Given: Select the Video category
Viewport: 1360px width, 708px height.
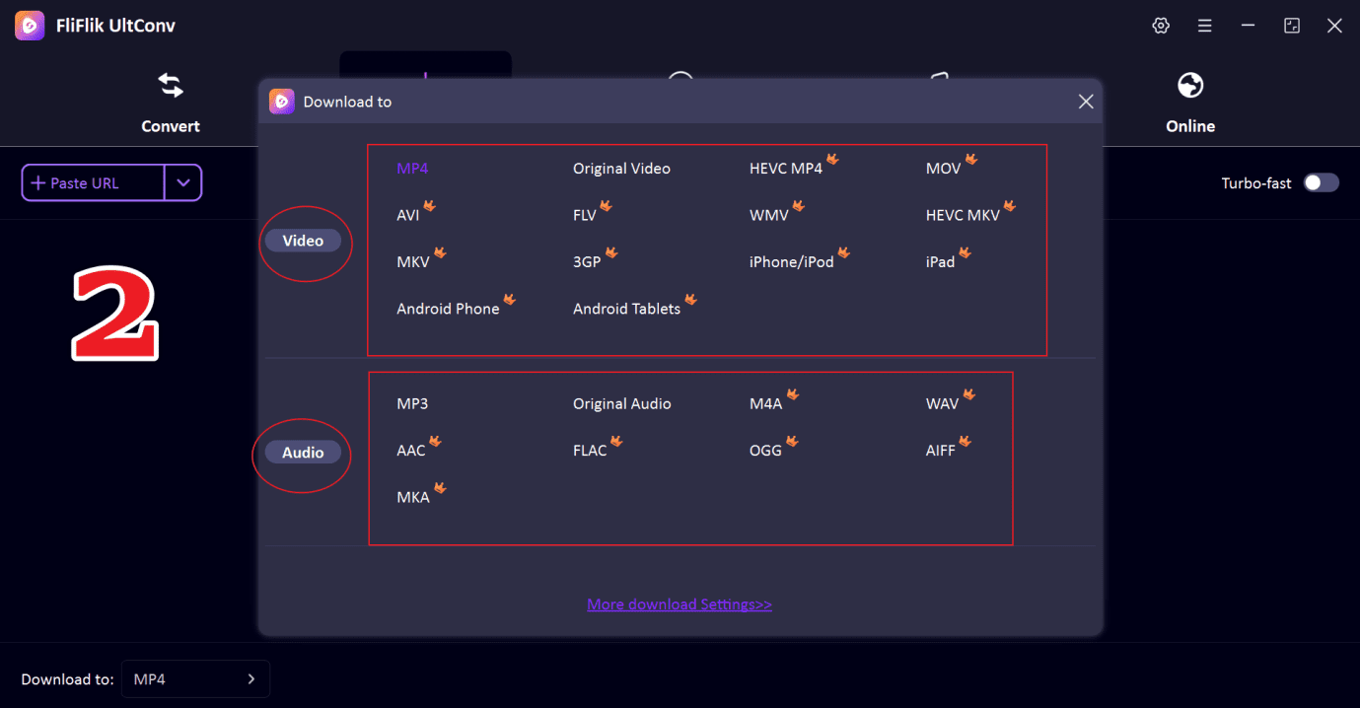Looking at the screenshot, I should [303, 241].
